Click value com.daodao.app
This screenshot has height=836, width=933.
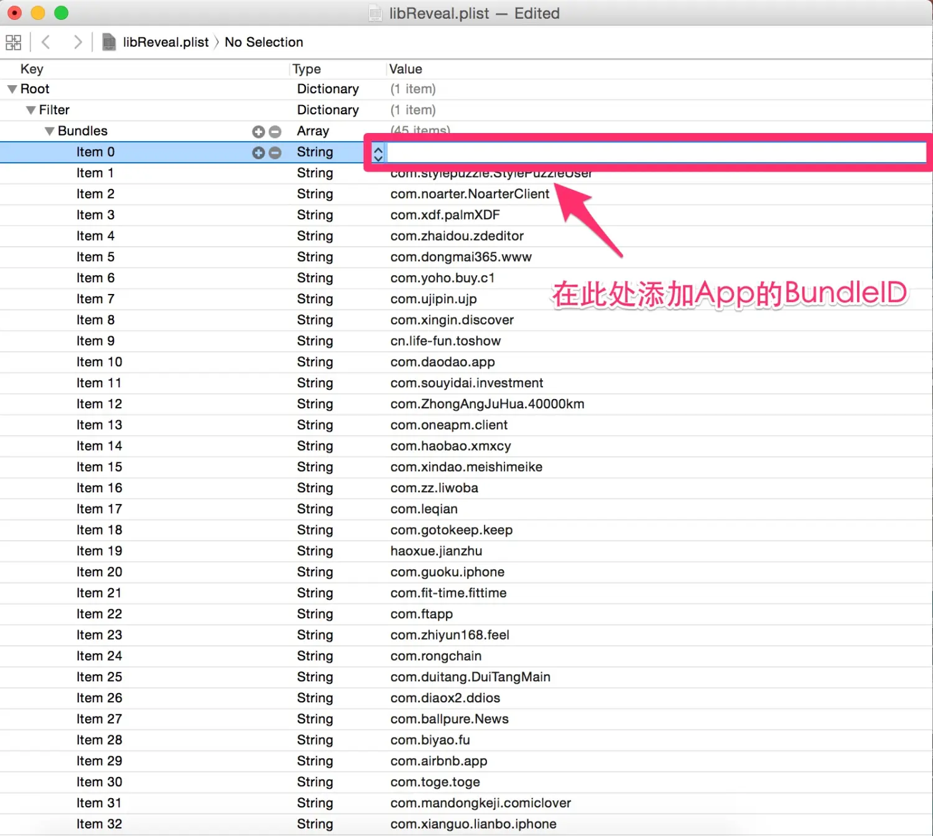tap(442, 362)
